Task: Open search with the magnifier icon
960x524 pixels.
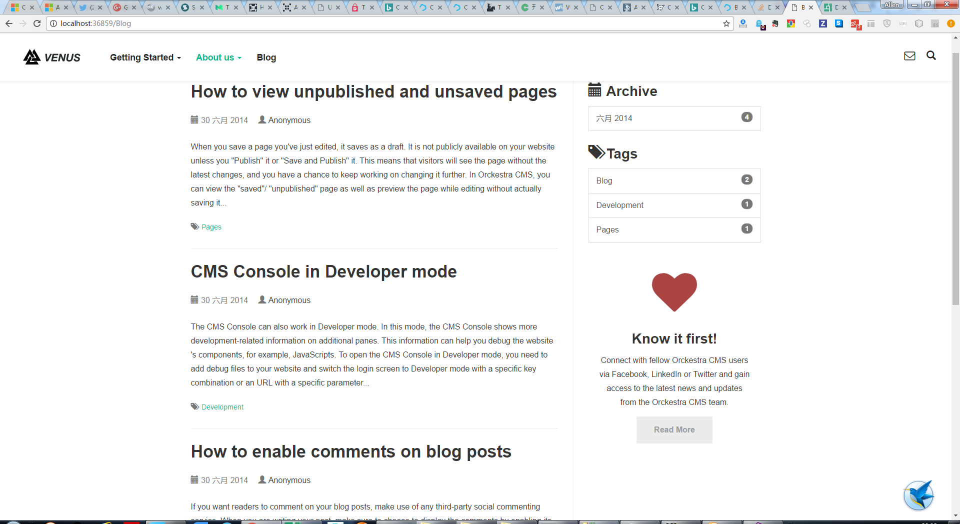Action: coord(931,55)
